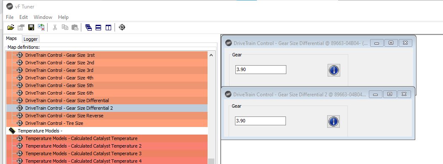Select DriveTrain Control - Gear Size Differential
The width and height of the screenshot is (443, 164).
[107, 101]
